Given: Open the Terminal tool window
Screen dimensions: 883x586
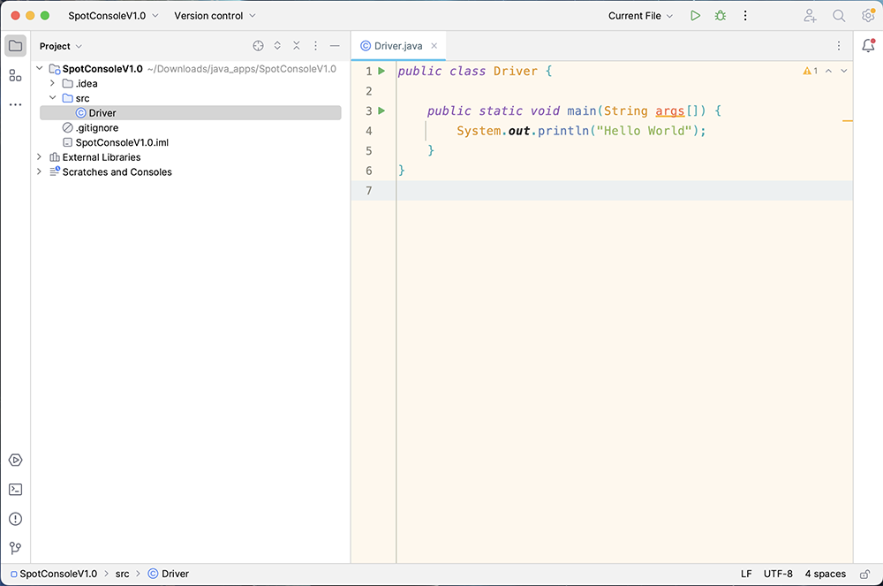Looking at the screenshot, I should [x=15, y=490].
